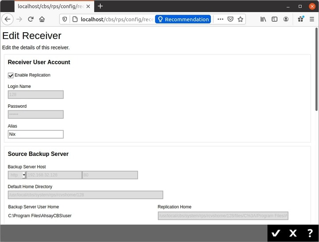Select the localhost/cbs/rps/config tab
The image size is (319, 242).
(x=49, y=6)
